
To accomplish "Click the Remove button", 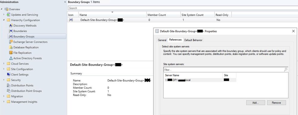I will tap(276, 103).
